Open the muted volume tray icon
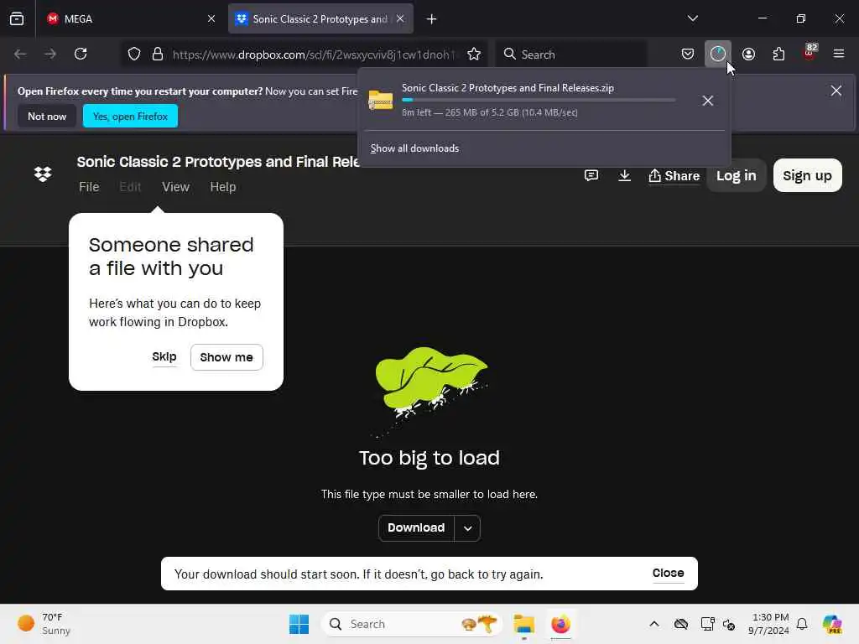 [729, 624]
